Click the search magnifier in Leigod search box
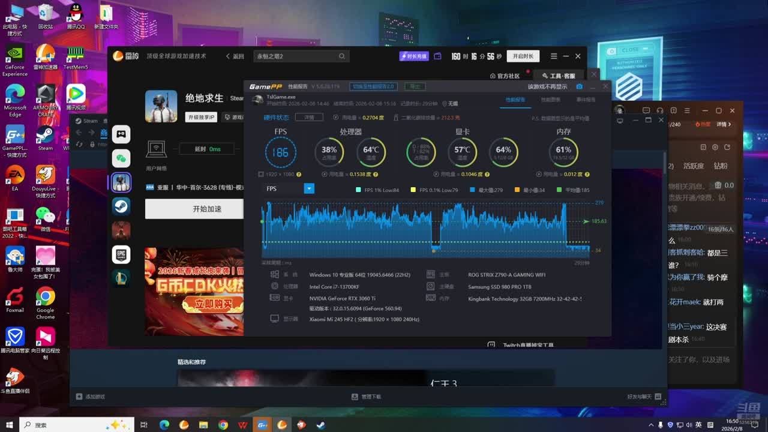Screen dimensions: 768x432 342,56
